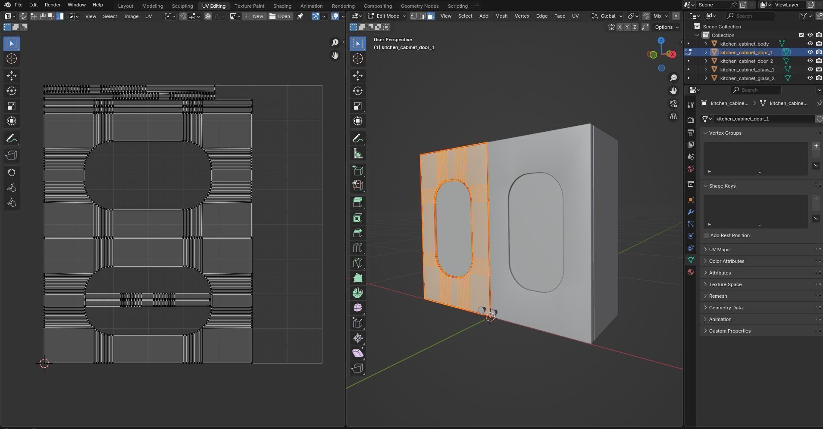The height and width of the screenshot is (429, 823).
Task: Click Open image button
Action: [280, 16]
